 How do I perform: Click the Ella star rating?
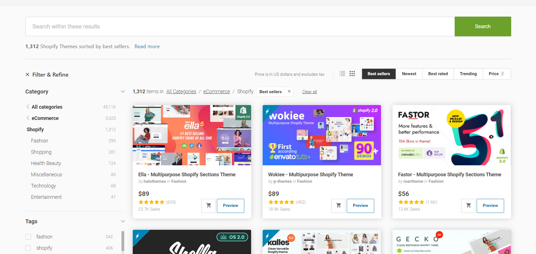(151, 202)
